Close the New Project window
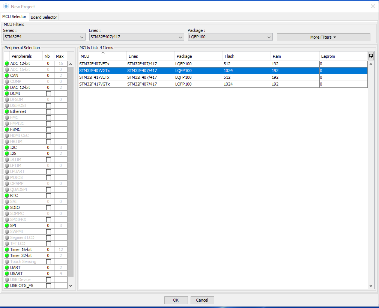The width and height of the screenshot is (379, 308). (x=373, y=6)
